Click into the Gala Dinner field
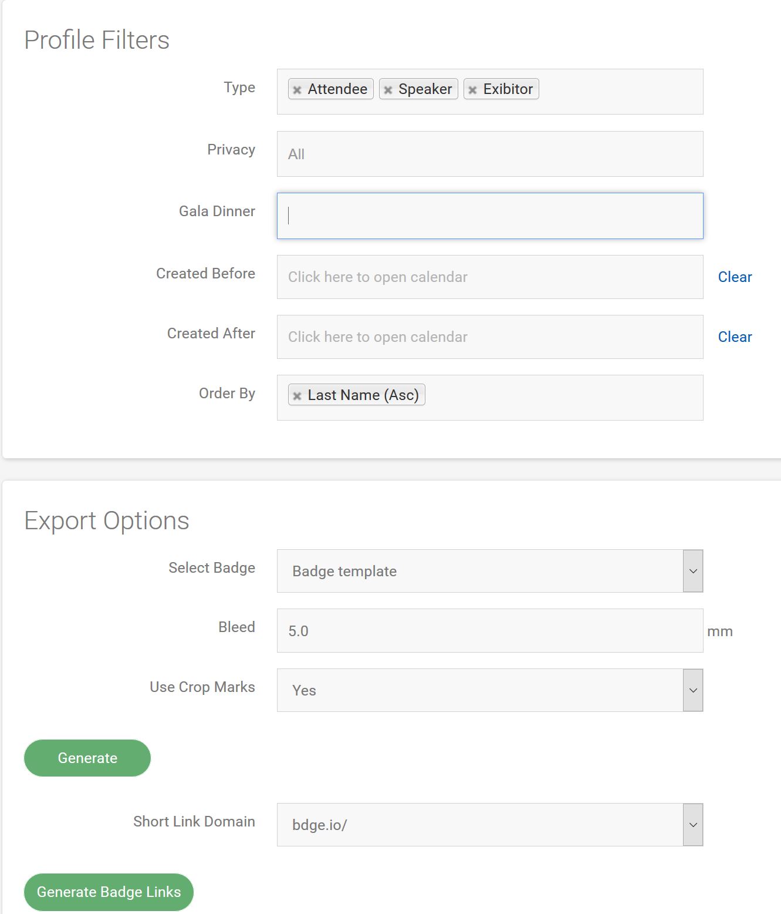 click(x=490, y=216)
